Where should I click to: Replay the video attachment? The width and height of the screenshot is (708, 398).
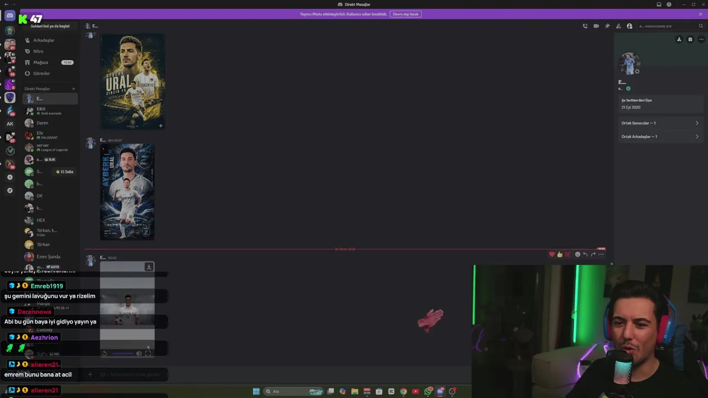click(105, 353)
